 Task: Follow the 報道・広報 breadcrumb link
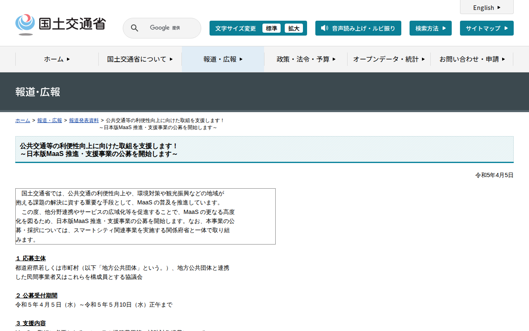(50, 120)
